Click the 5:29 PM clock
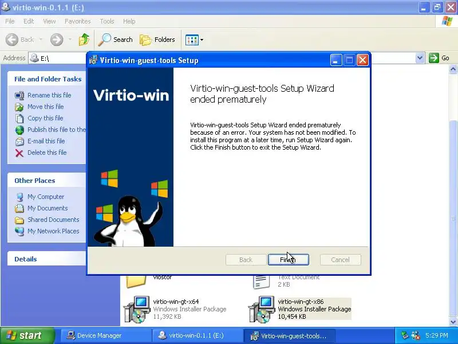This screenshot has height=344, width=458. (437, 335)
